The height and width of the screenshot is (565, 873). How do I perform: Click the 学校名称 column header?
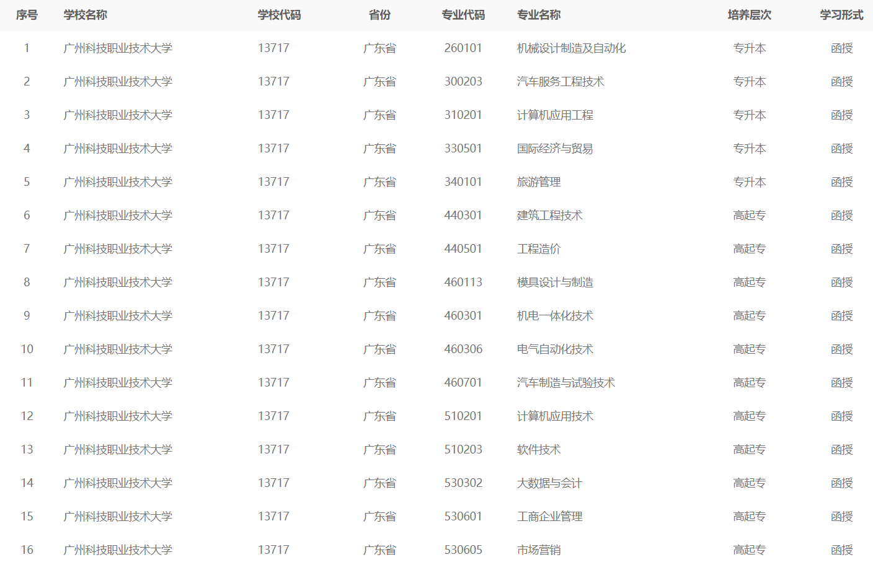coord(86,15)
